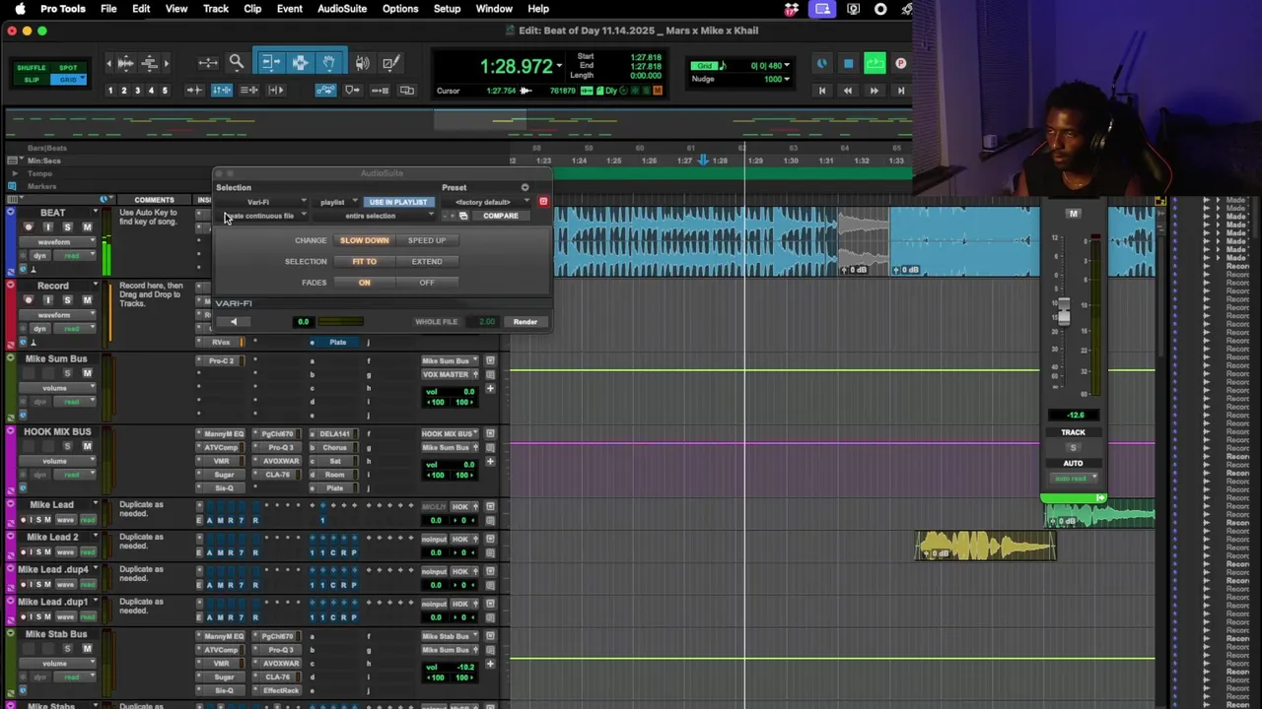The image size is (1262, 709).
Task: Click the Fast Forward transport button
Action: coord(874,91)
